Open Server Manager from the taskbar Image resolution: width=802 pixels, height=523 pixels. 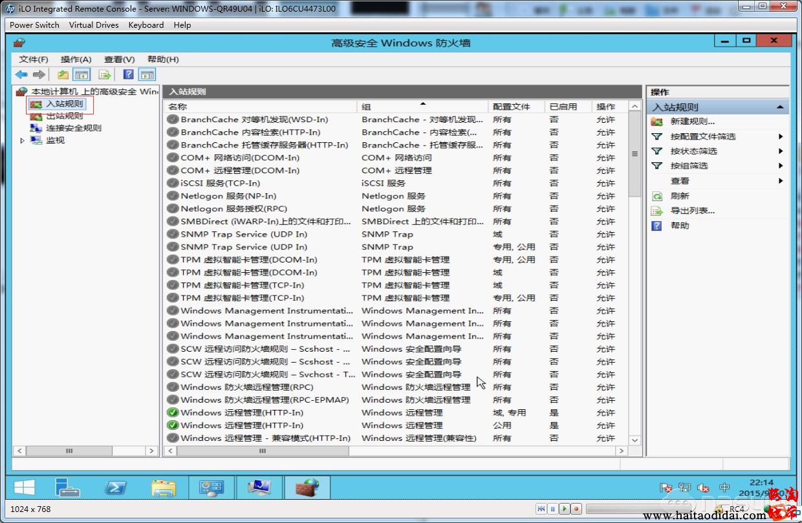67,487
